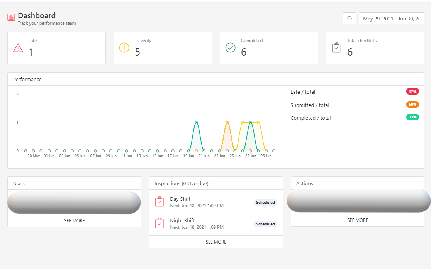The width and height of the screenshot is (431, 269).
Task: Click the orange Submitted over total 50% badge
Action: coord(412,104)
